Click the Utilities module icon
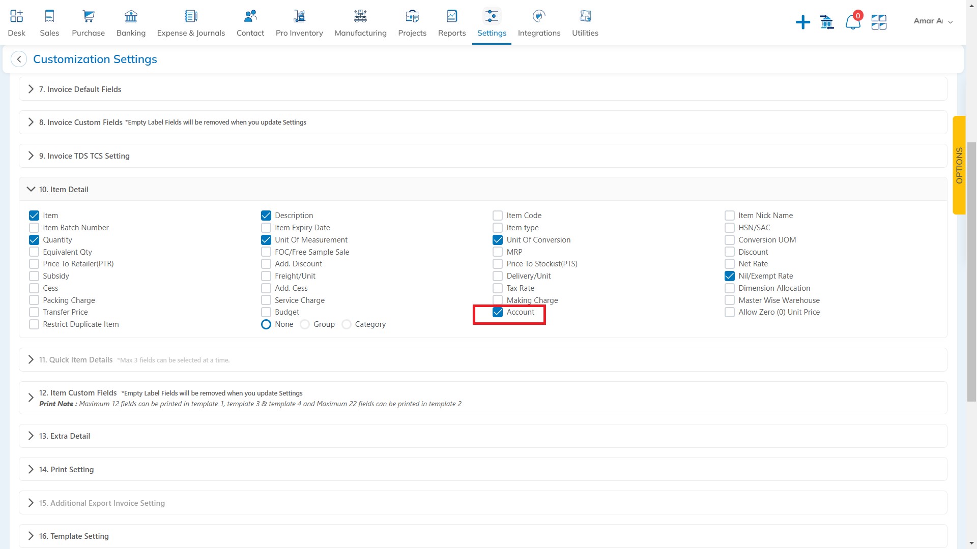 [585, 15]
